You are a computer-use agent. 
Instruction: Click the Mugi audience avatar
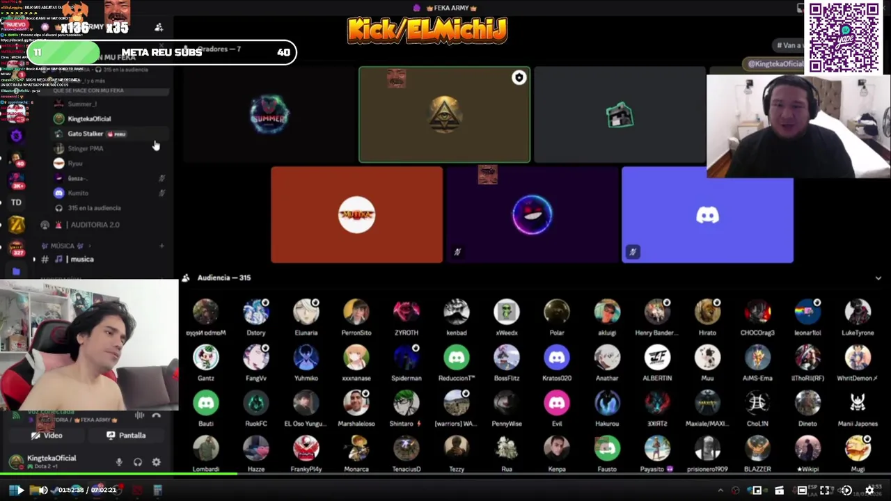[x=858, y=449]
